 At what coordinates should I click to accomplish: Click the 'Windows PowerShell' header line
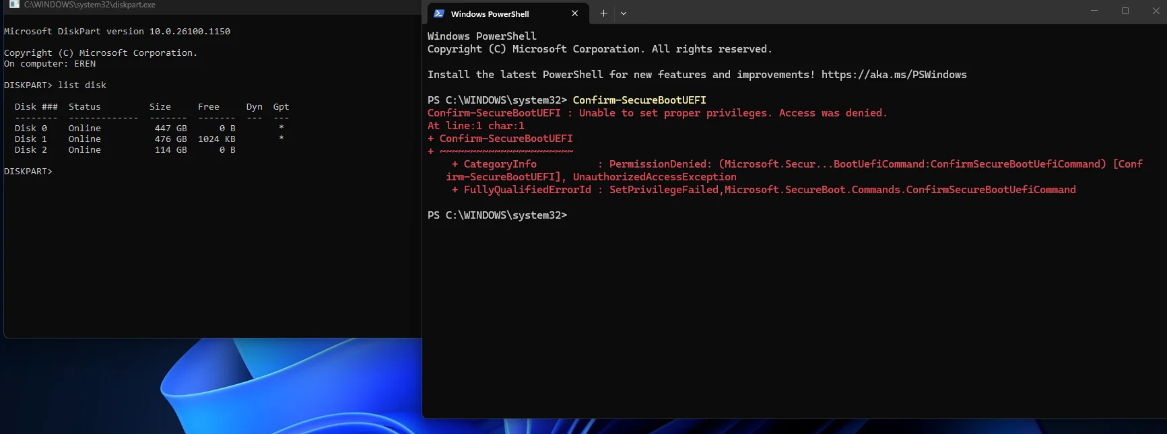[x=482, y=36]
